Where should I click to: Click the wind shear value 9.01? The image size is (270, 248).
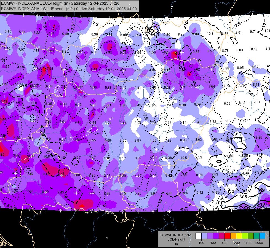click(257, 102)
